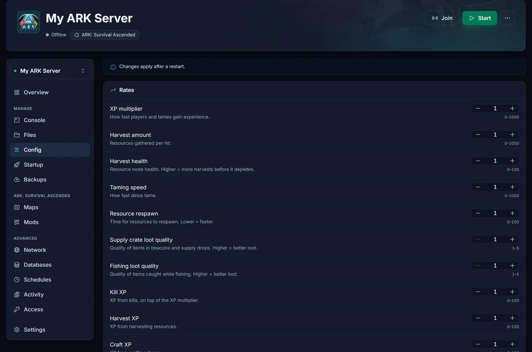Click the Rates section trend icon

tap(113, 90)
